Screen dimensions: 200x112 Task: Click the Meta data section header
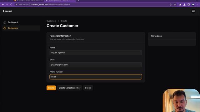tap(156, 36)
